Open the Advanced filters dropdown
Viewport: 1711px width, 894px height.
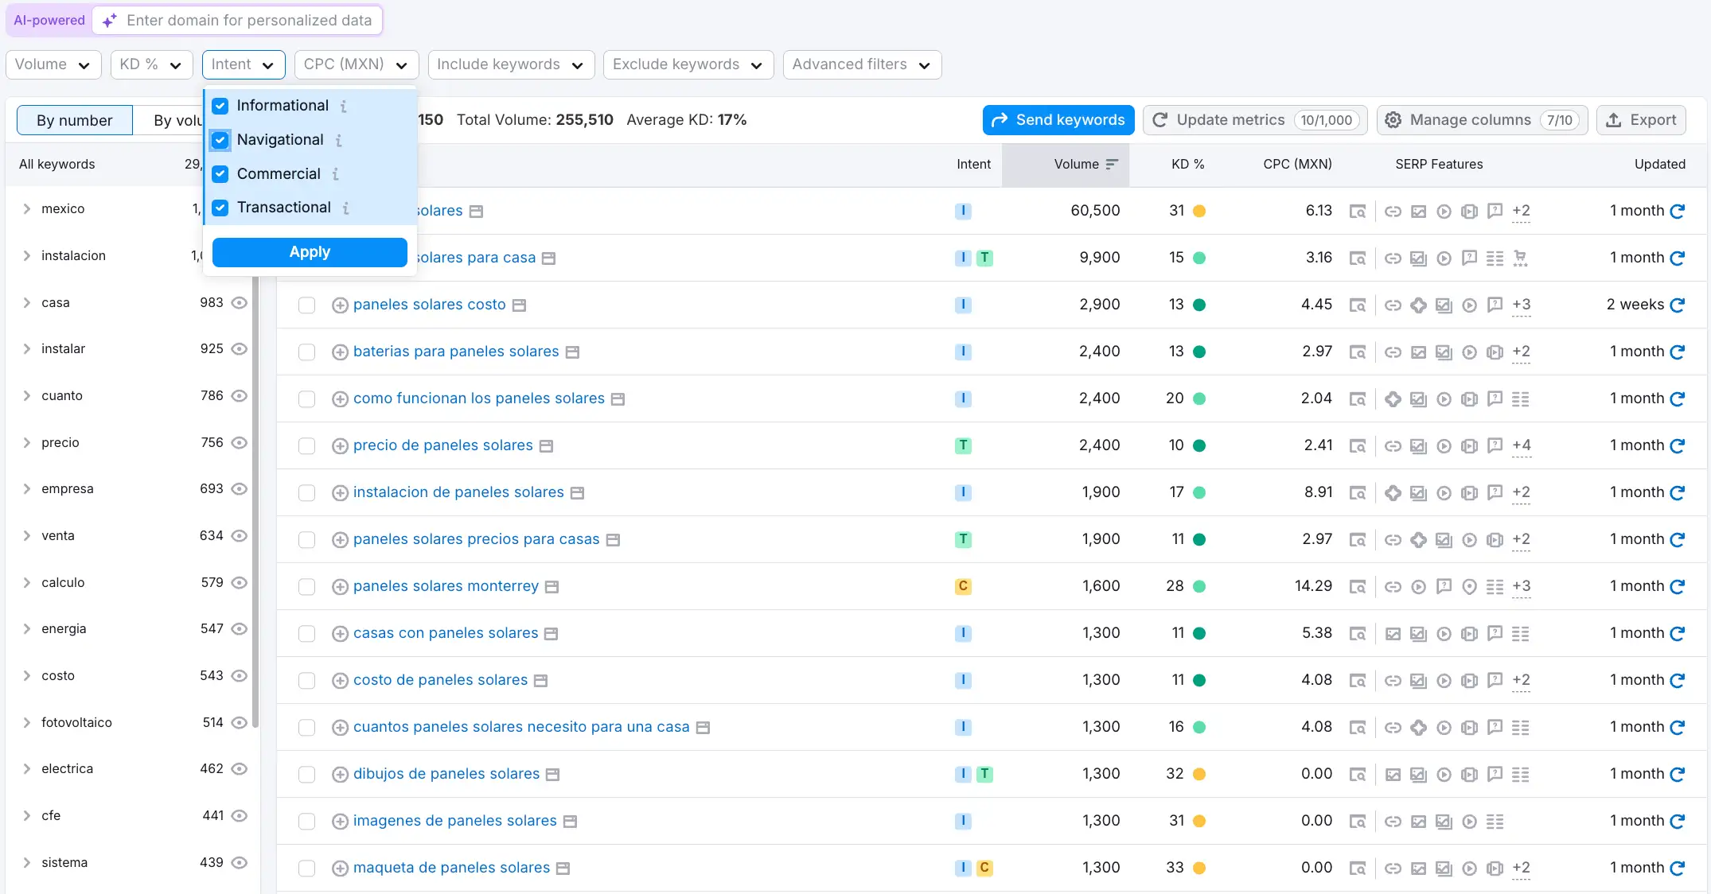click(861, 64)
